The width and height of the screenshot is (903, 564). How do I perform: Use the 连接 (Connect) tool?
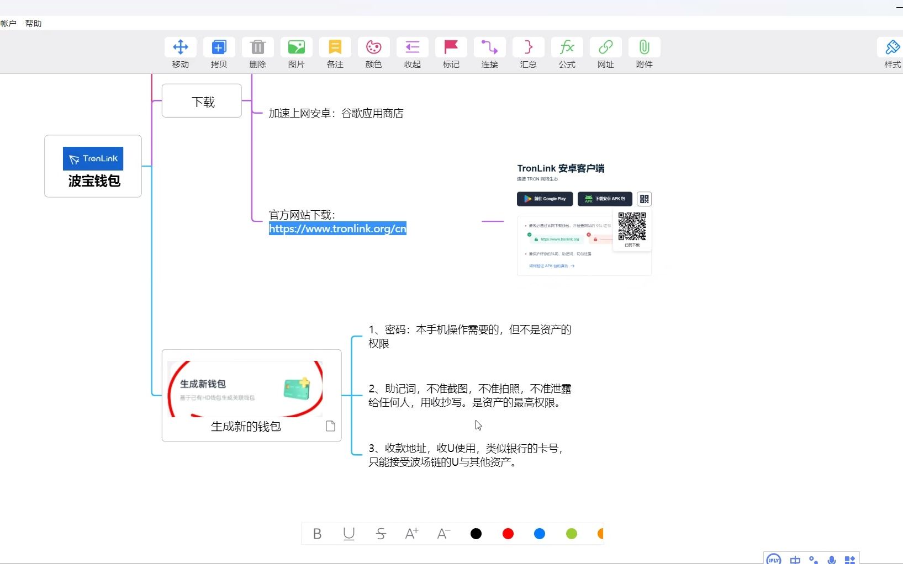(x=490, y=47)
